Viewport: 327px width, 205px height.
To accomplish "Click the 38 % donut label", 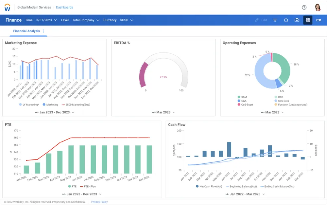I will pyautogui.click(x=296, y=65).
